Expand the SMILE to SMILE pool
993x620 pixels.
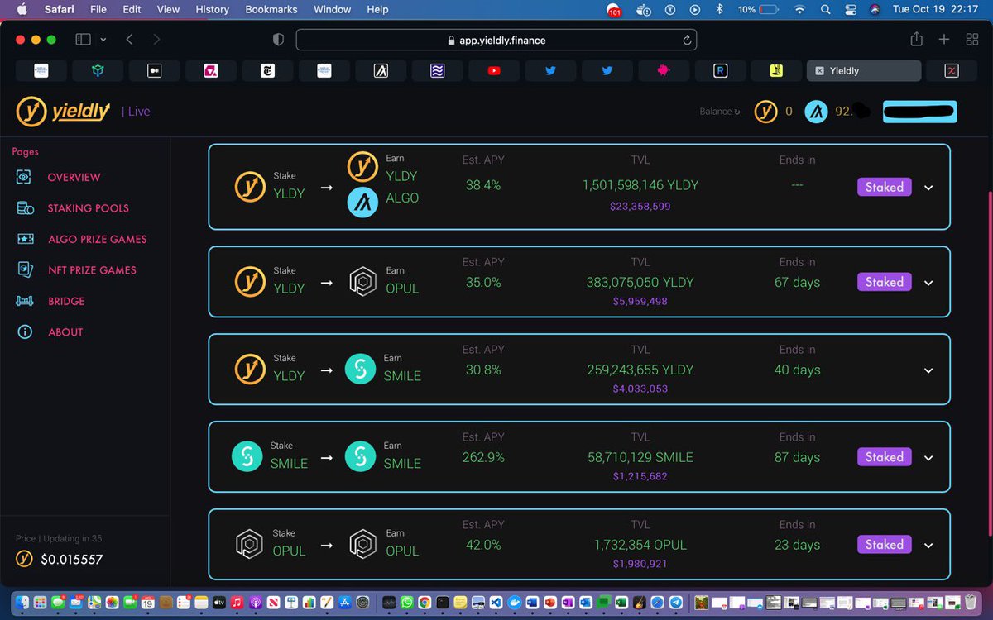pos(928,458)
